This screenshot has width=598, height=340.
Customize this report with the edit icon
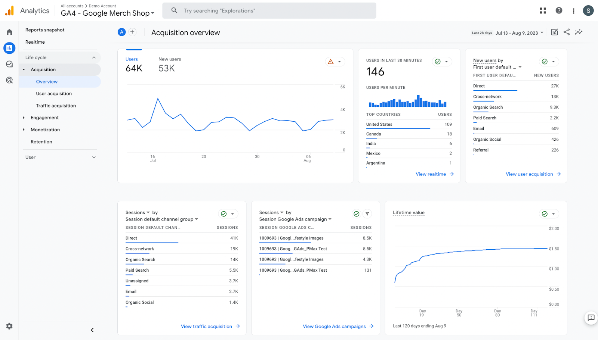click(554, 32)
